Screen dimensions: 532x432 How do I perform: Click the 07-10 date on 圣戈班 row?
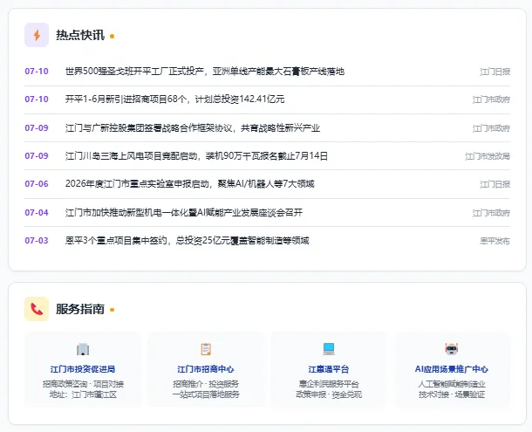click(x=37, y=72)
